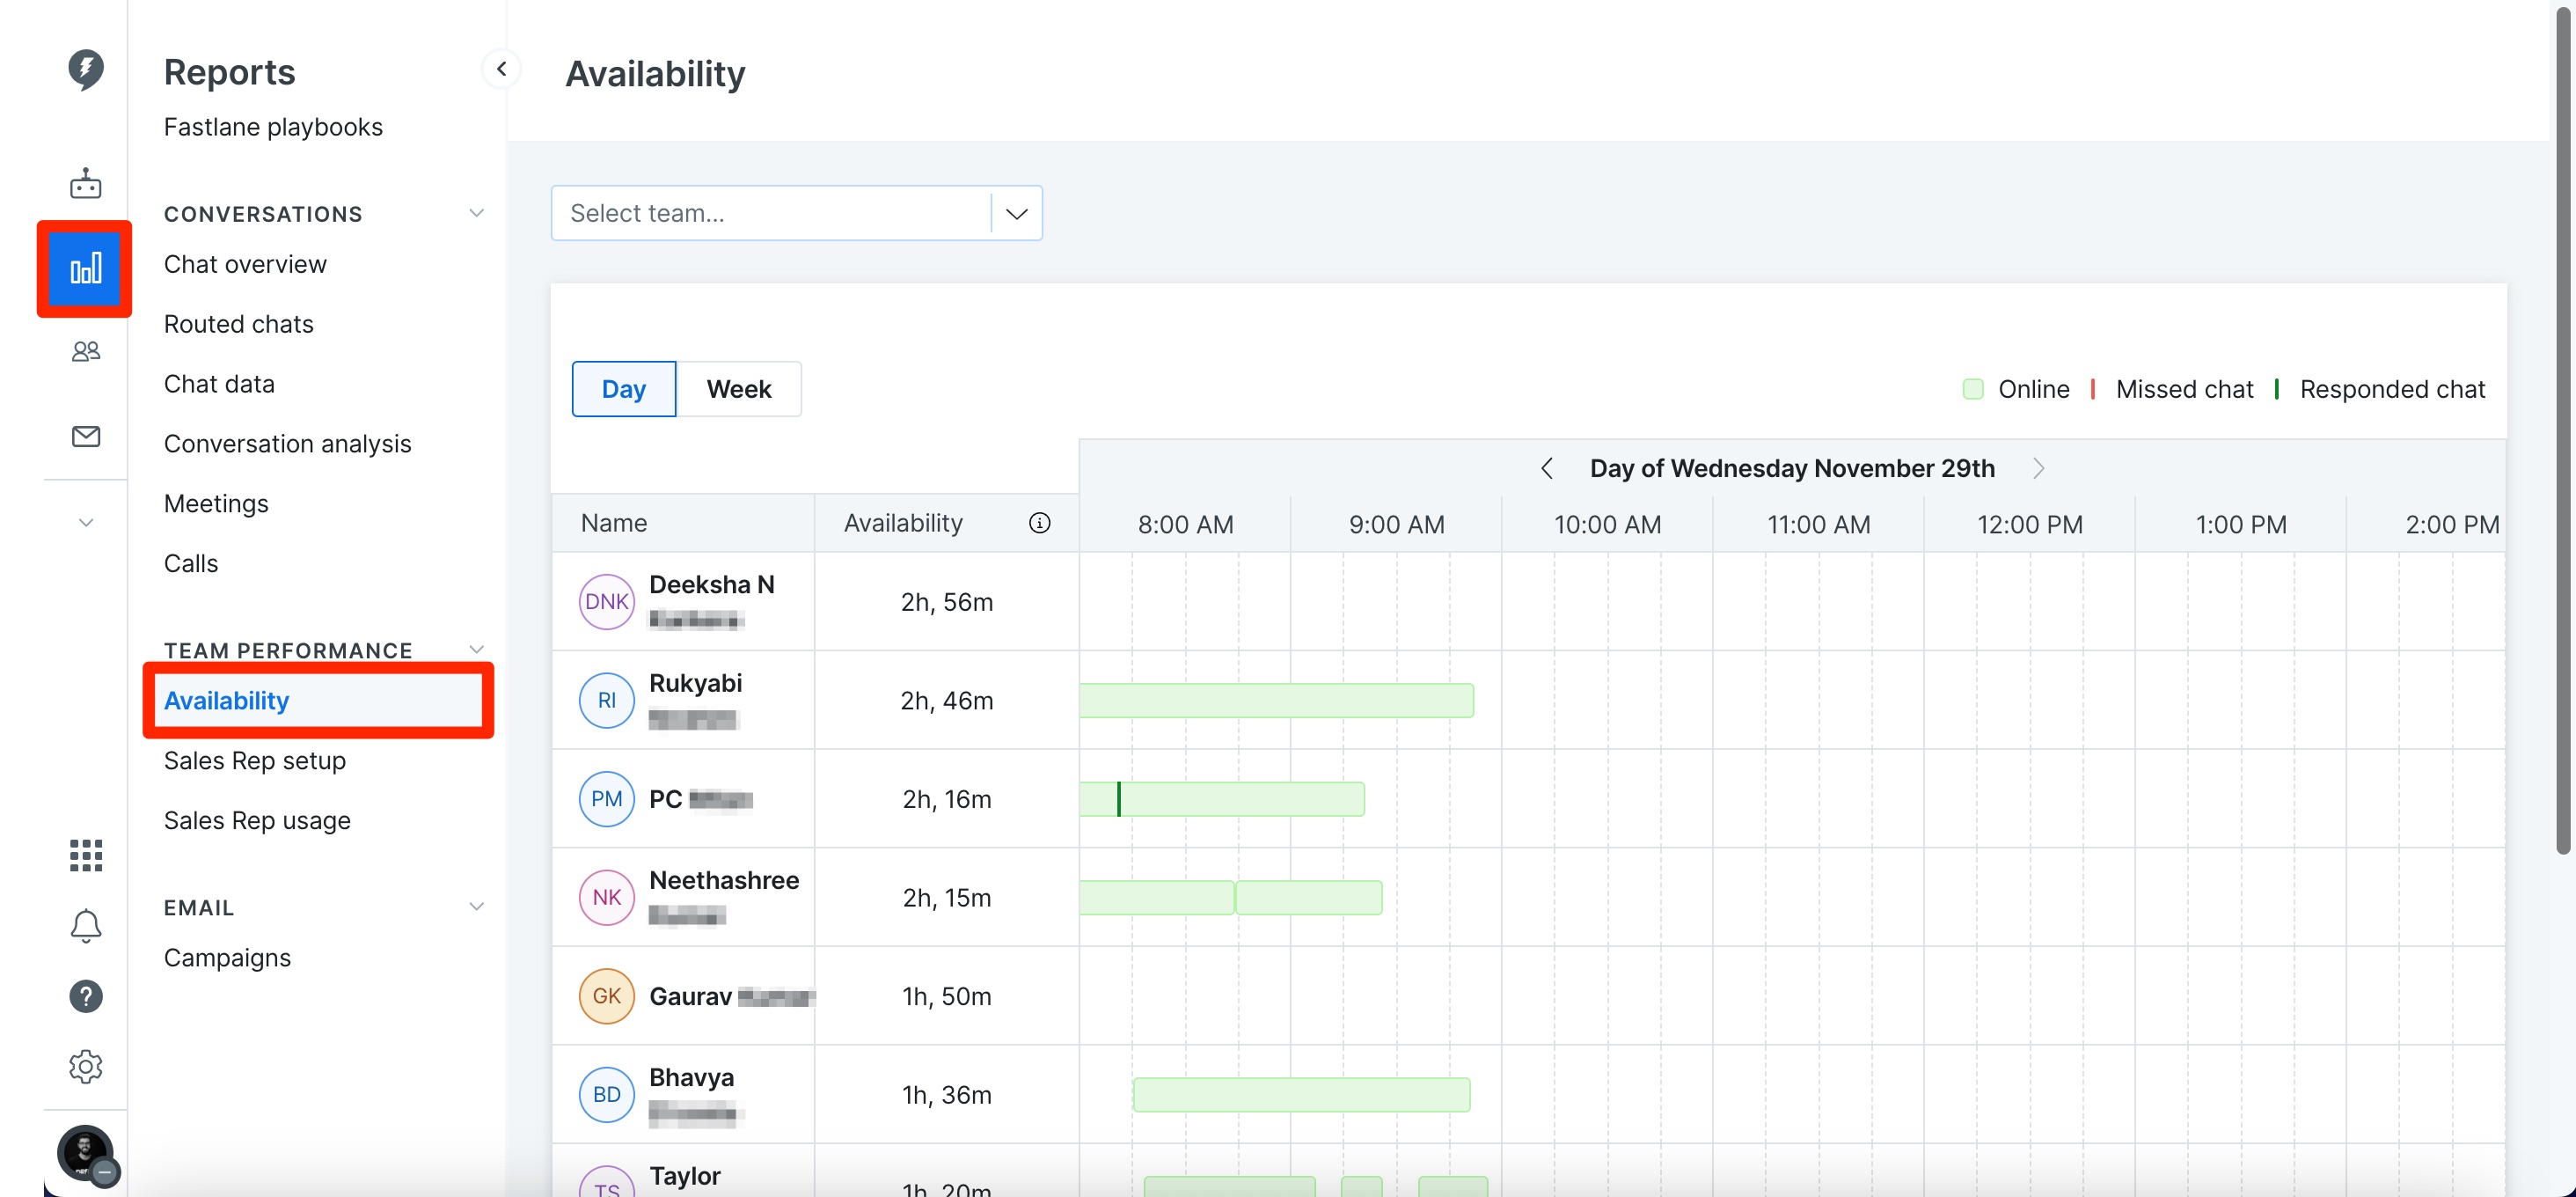Open the Reports bar chart icon
Screen dimensions: 2576x1197
tap(86, 269)
